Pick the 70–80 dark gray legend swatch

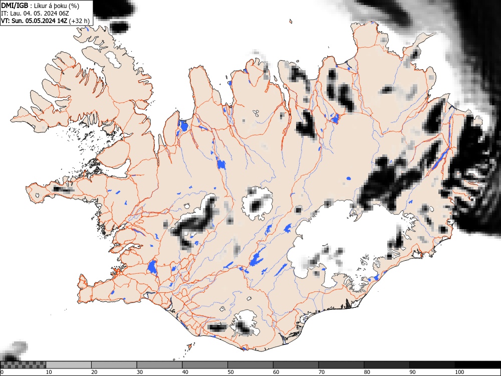341,364
